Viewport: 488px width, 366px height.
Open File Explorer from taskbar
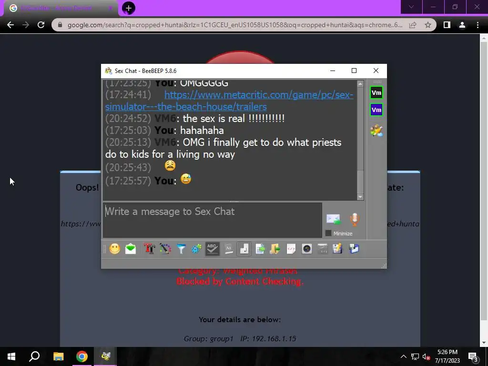(x=58, y=356)
